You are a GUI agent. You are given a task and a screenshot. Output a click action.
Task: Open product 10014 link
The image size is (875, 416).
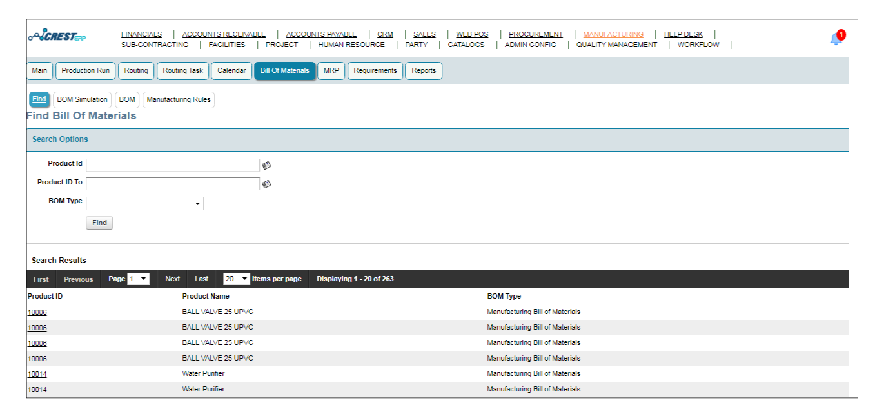[x=37, y=373]
